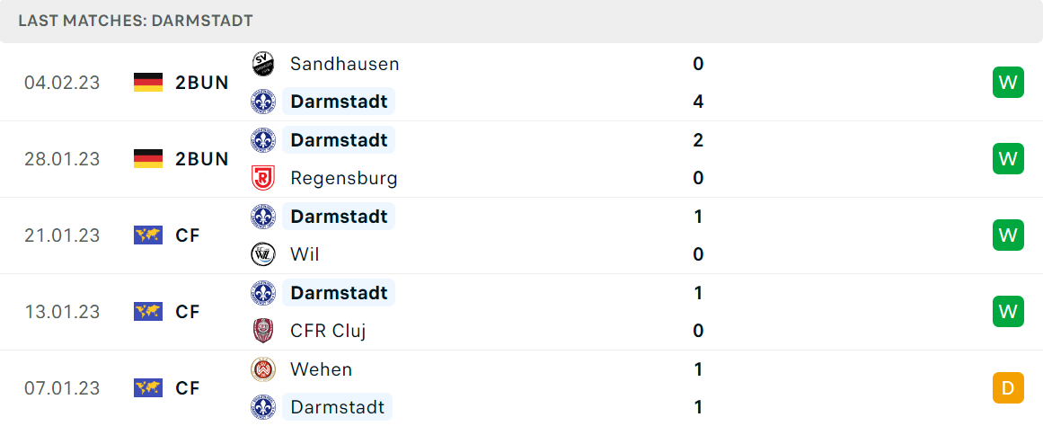Open the Wehen team page
The image size is (1043, 426).
(322, 368)
